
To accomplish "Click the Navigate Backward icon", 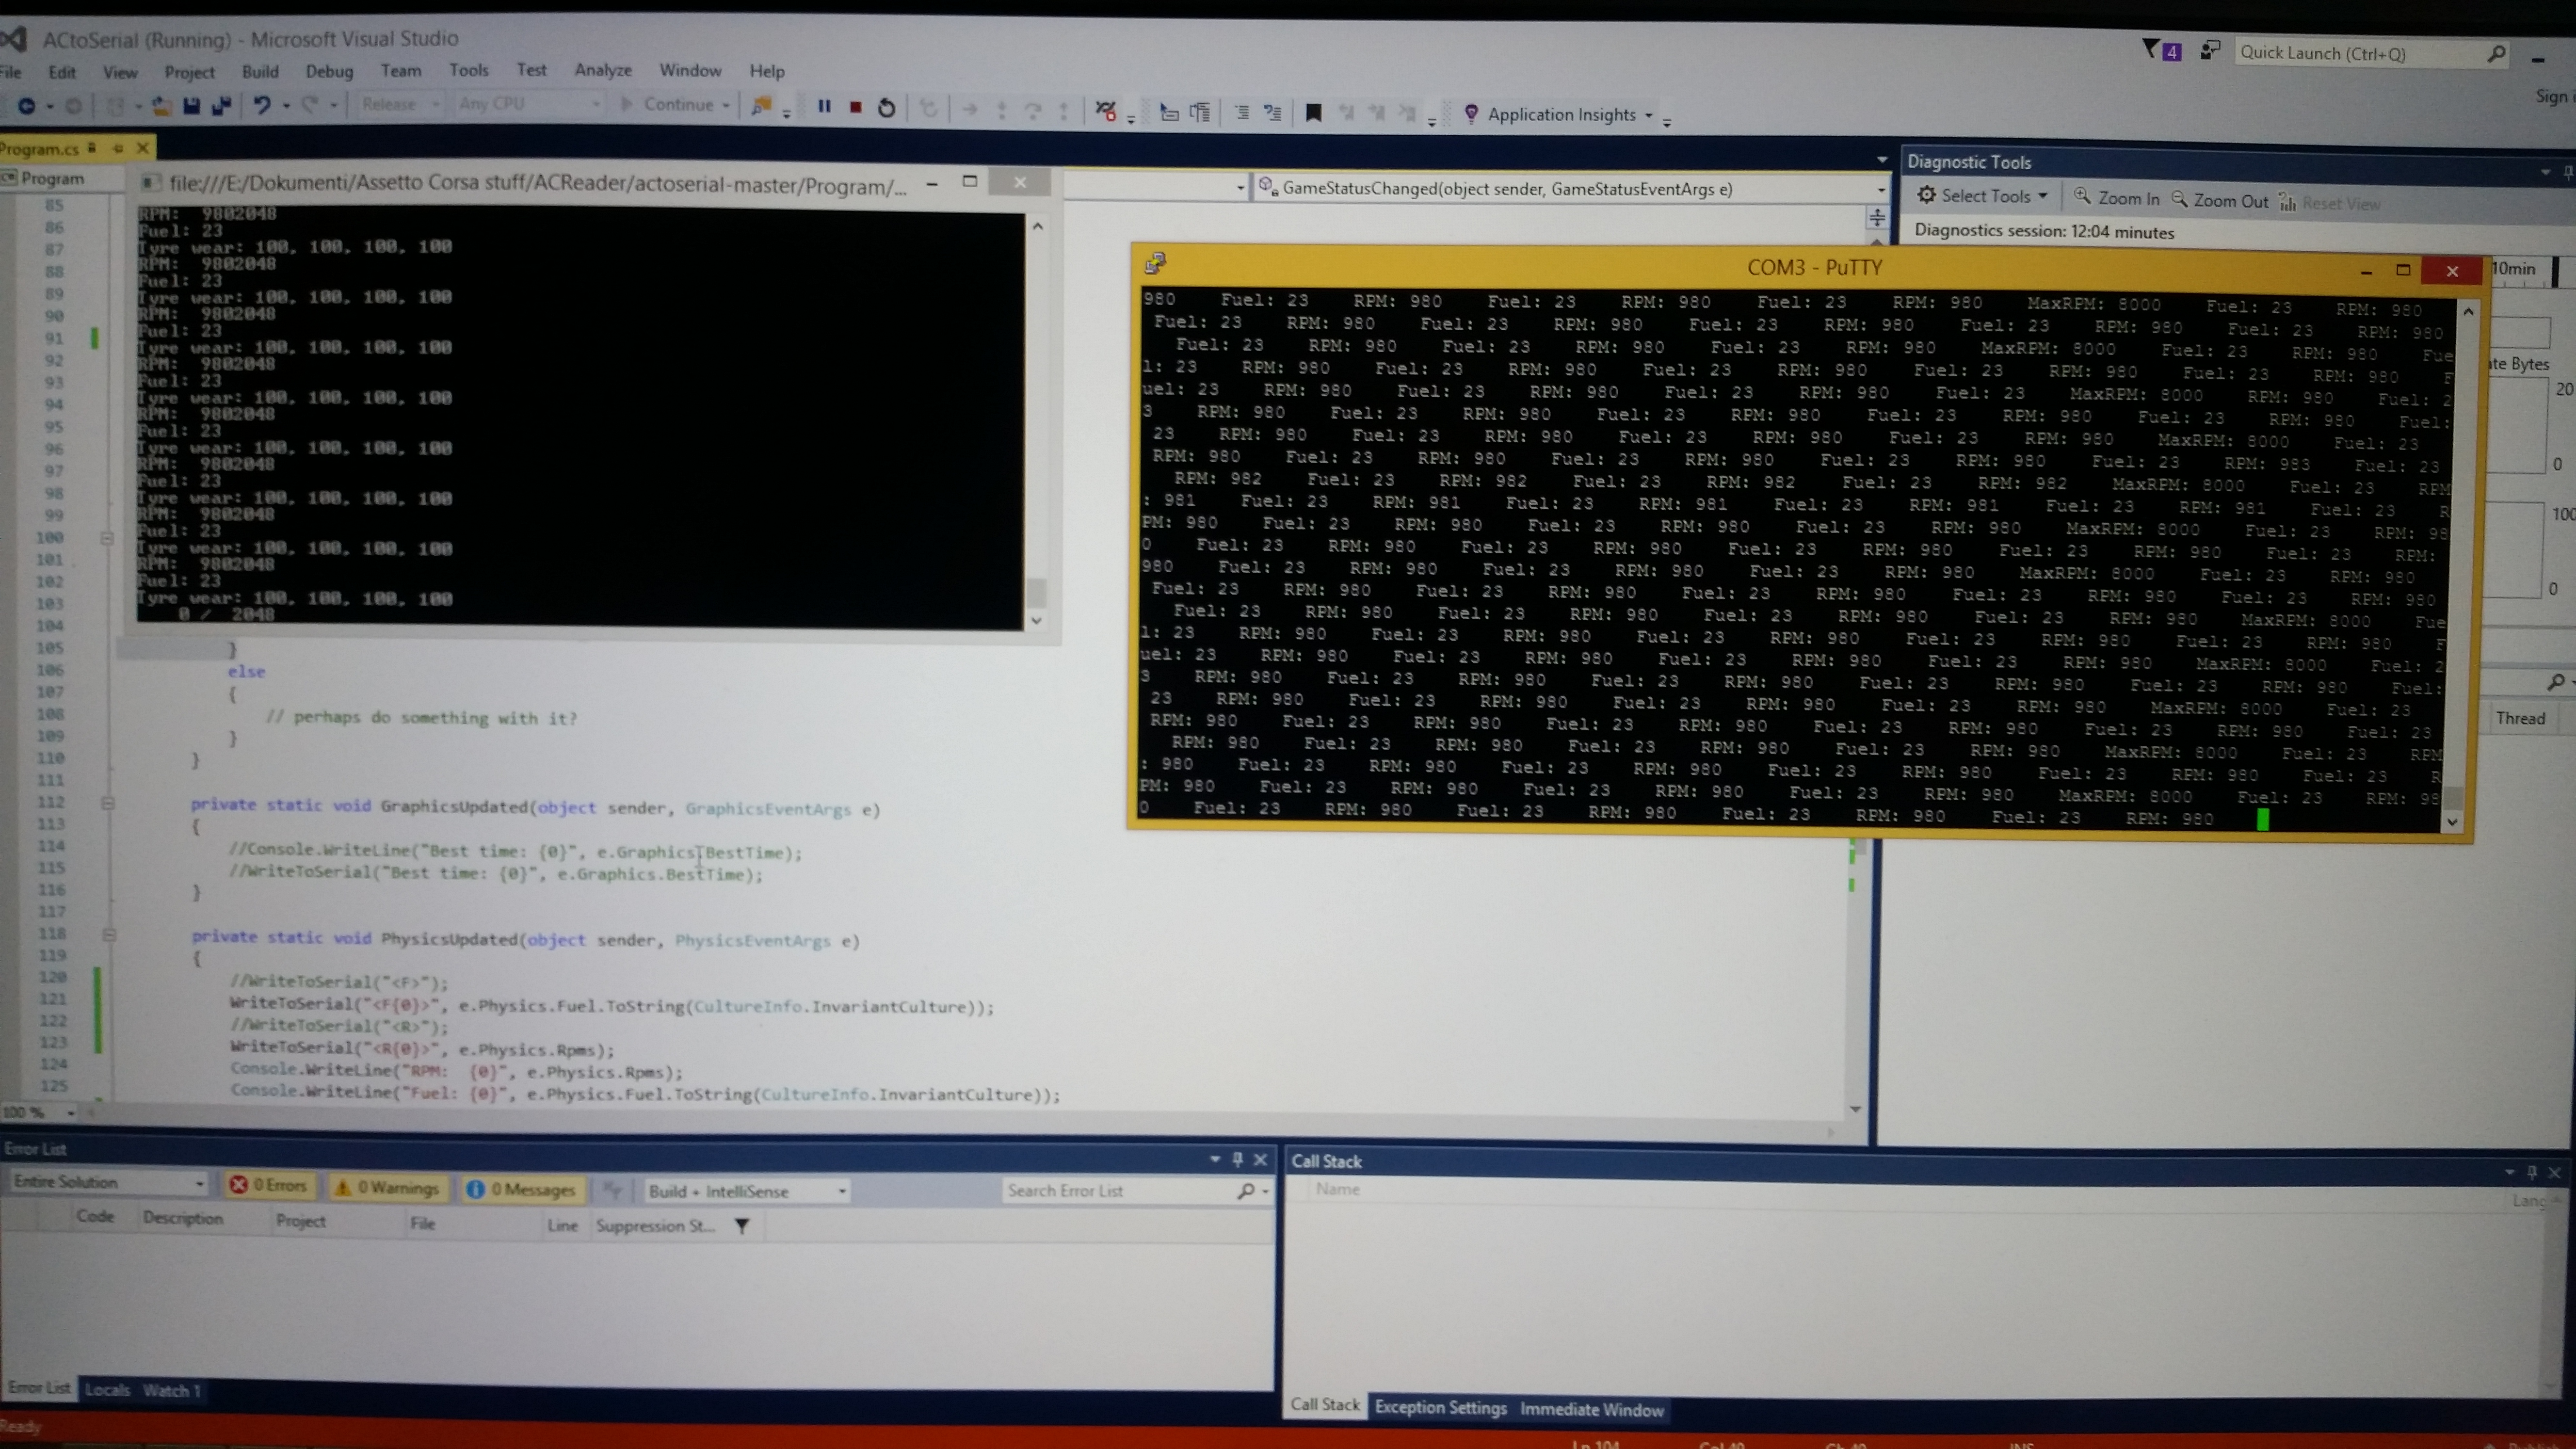I will pos(27,105).
